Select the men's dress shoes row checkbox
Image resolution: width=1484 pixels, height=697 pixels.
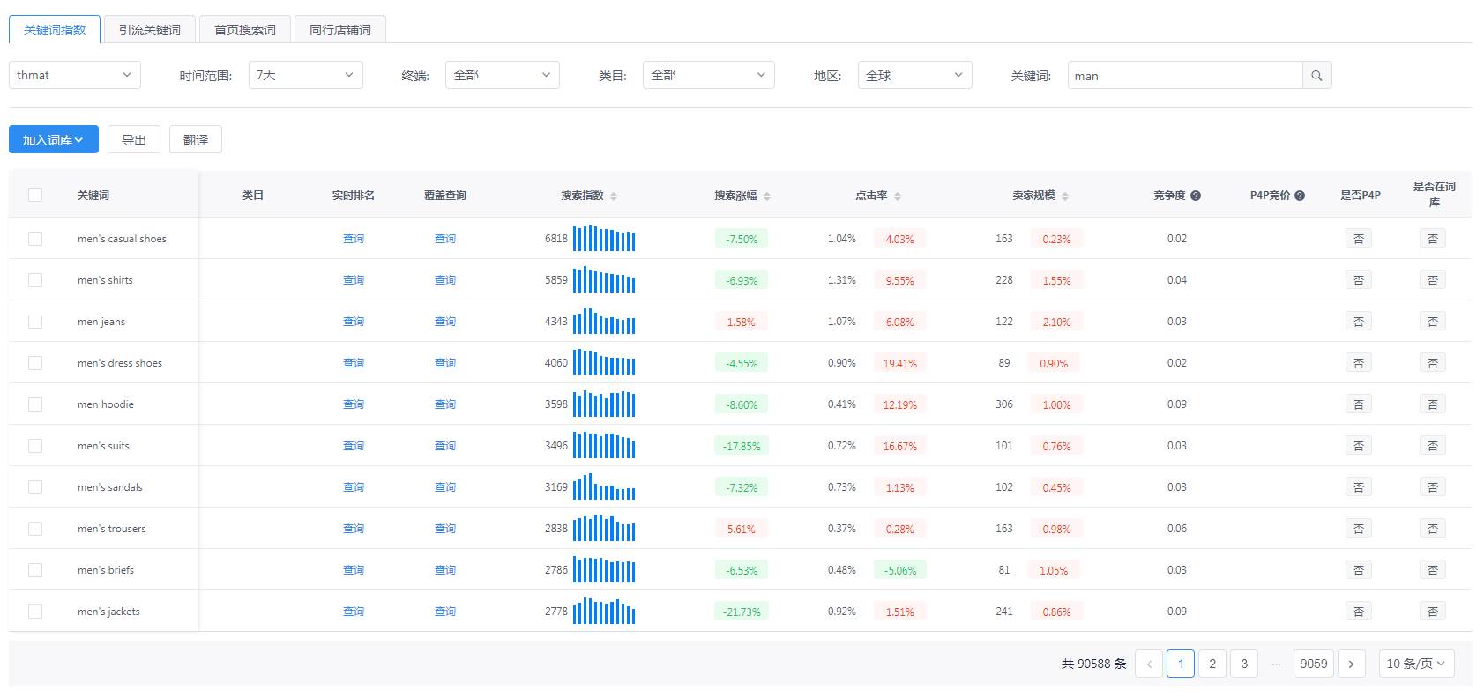[35, 362]
